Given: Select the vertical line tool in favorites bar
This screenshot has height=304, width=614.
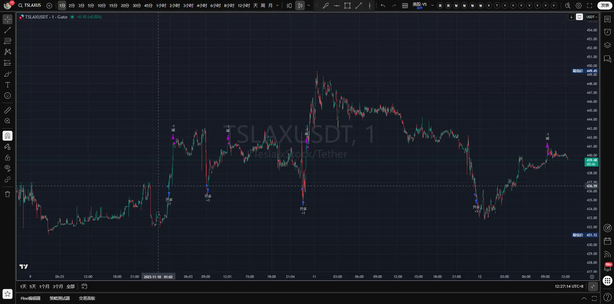Looking at the screenshot, I should (x=370, y=5).
